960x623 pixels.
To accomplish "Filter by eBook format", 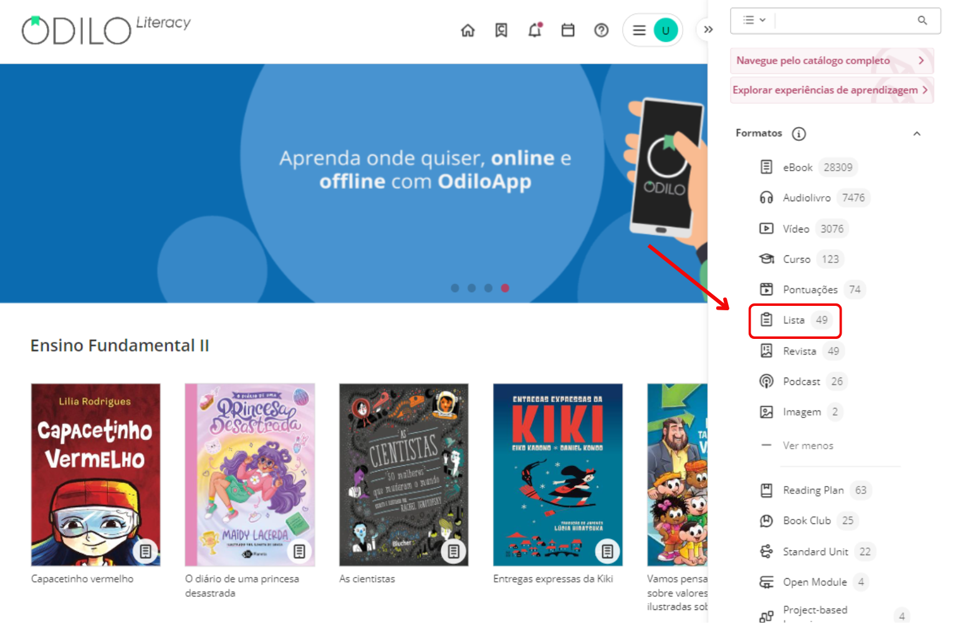I will (x=808, y=167).
